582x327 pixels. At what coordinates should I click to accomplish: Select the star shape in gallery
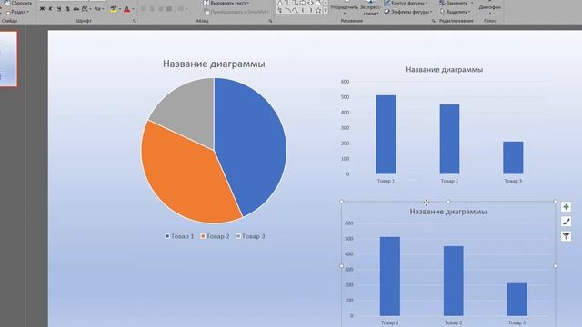[318, 10]
